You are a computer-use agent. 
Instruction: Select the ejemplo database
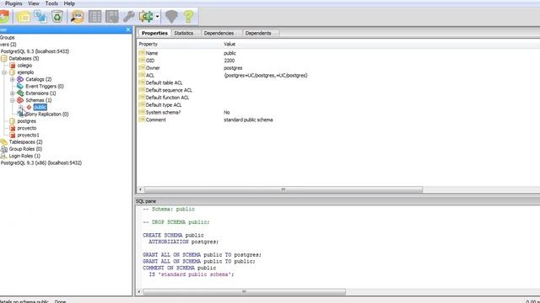pos(25,72)
